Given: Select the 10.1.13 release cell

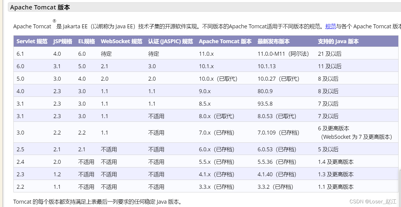Looking at the screenshot, I should pos(267,66).
